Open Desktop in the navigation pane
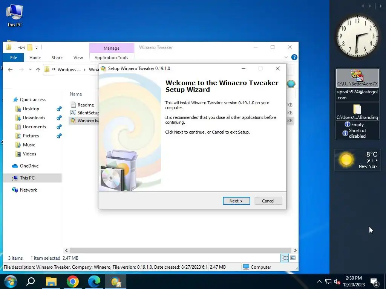The image size is (386, 289). point(31,109)
